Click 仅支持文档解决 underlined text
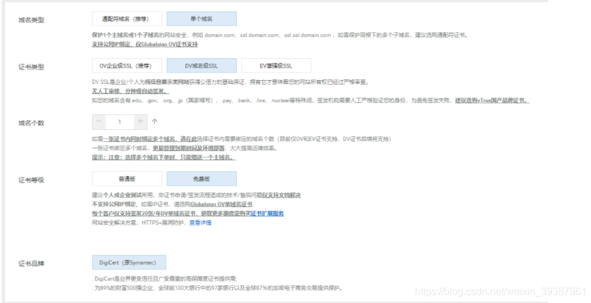Image resolution: width=591 pixels, height=303 pixels. point(282,195)
